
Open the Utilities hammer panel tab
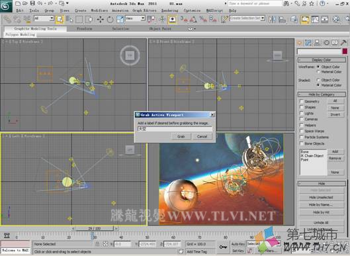[x=344, y=43]
